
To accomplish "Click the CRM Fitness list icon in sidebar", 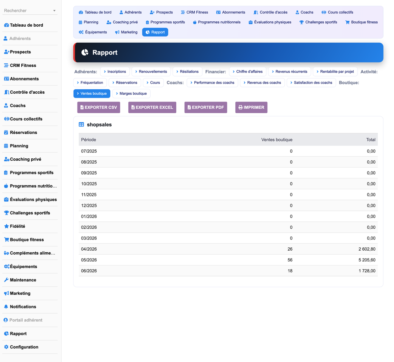I will [6, 65].
